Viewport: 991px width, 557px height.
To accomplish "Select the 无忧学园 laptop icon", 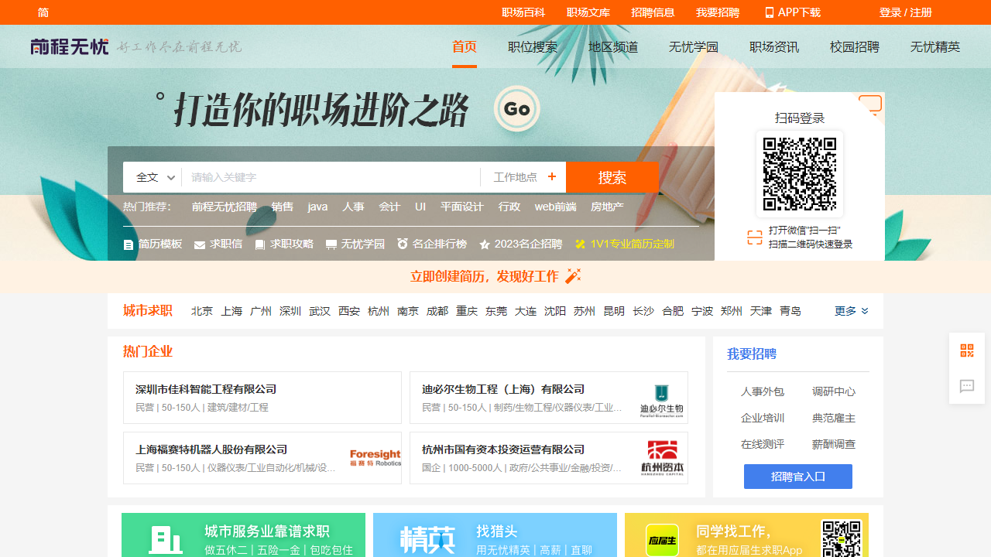I will (331, 244).
